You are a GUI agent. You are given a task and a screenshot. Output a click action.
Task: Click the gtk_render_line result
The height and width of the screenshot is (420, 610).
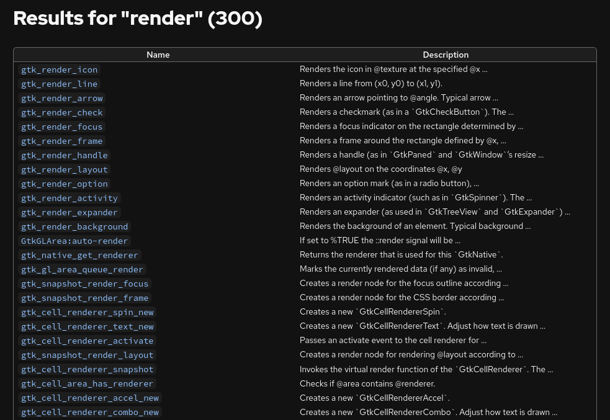click(60, 84)
